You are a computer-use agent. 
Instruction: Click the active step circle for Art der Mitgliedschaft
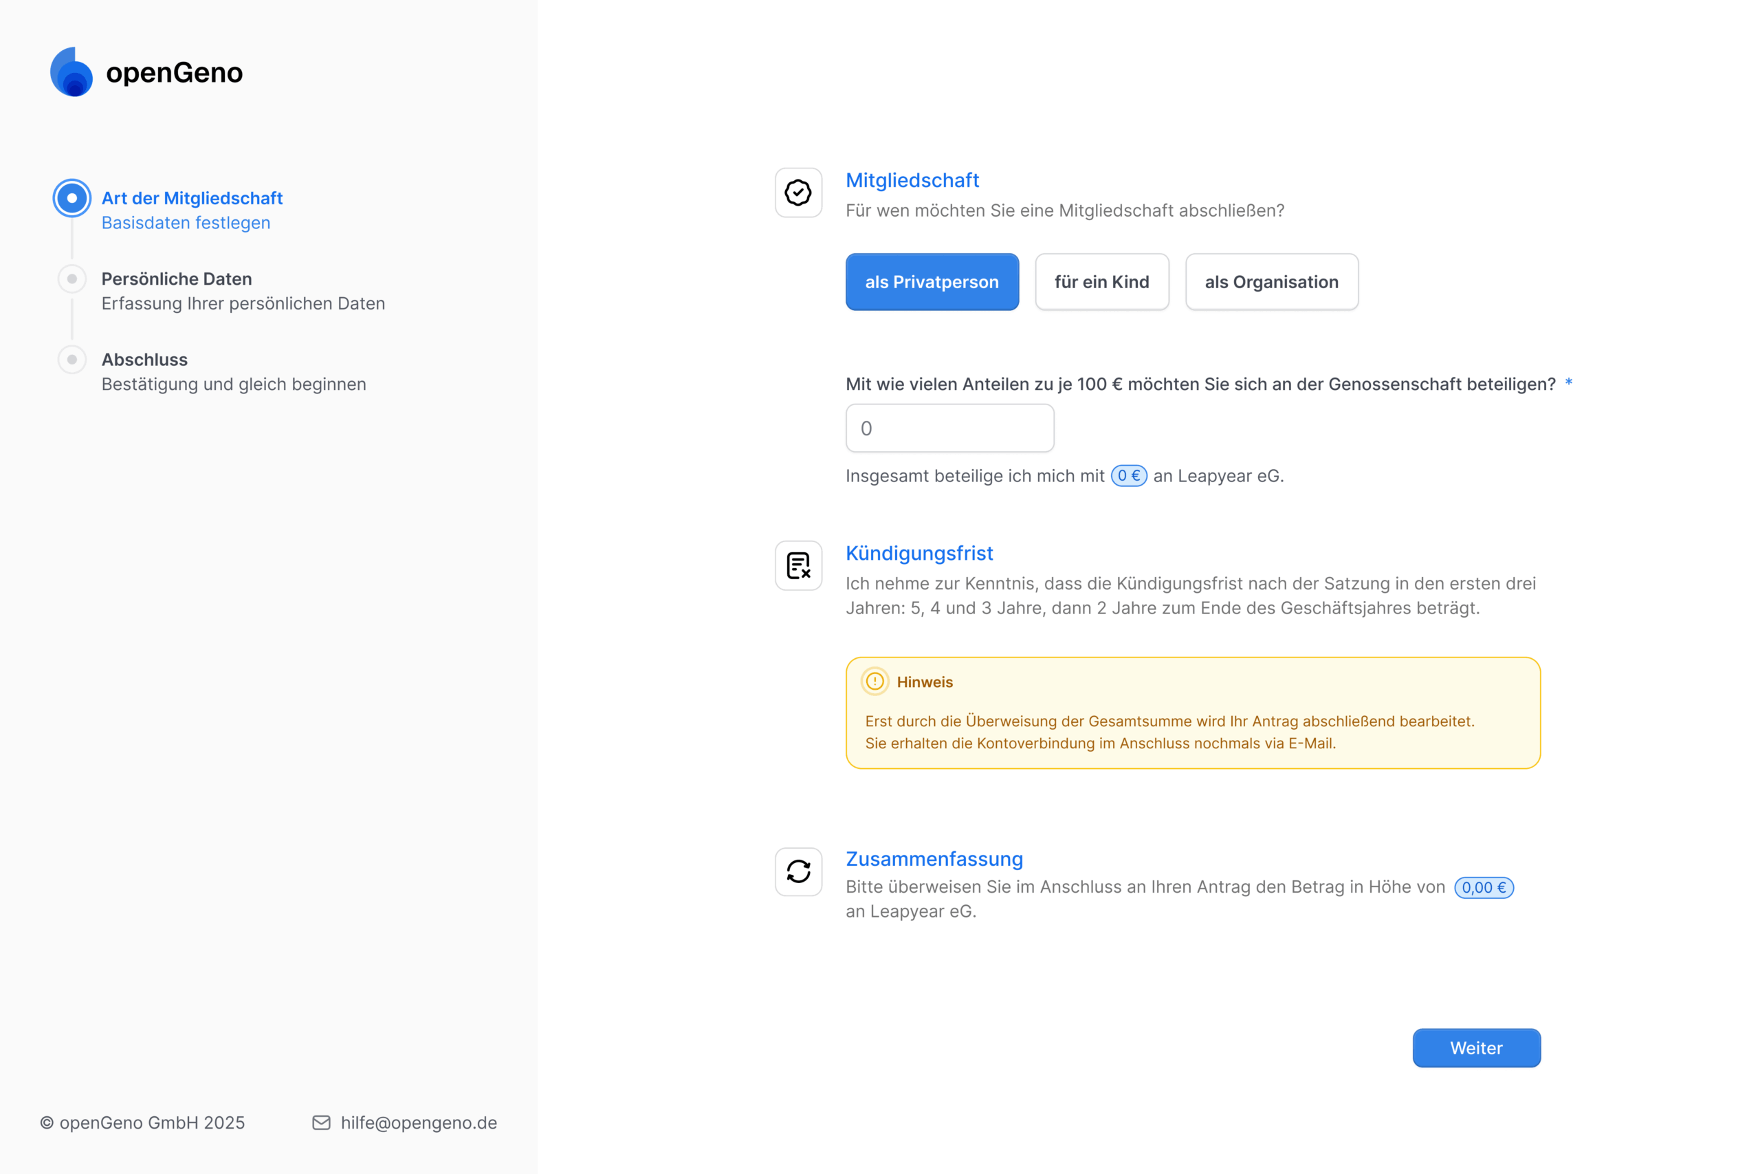point(71,198)
